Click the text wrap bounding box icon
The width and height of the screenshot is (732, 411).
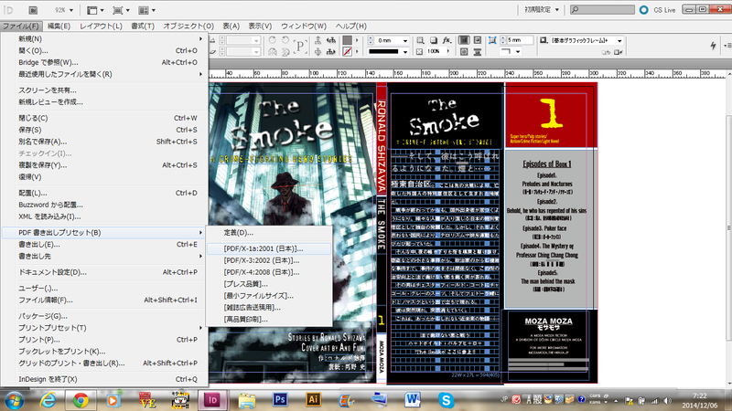point(477,40)
